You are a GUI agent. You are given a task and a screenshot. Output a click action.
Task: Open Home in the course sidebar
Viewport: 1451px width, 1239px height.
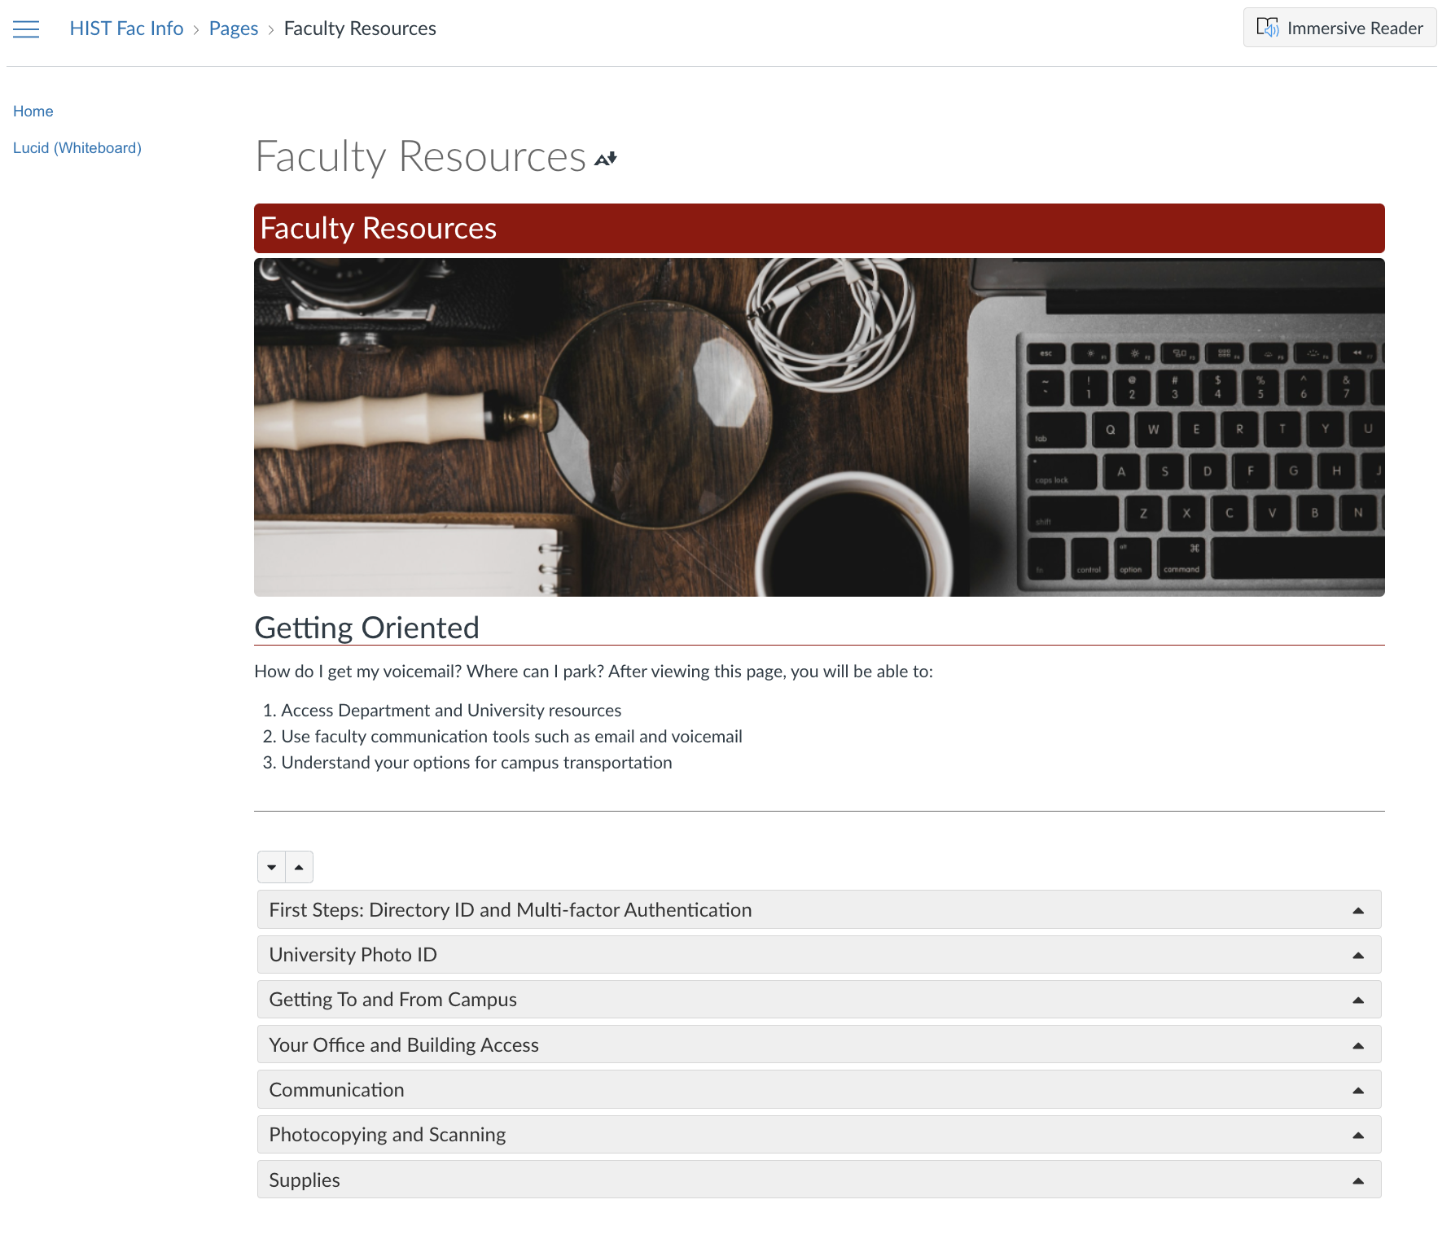pos(33,112)
